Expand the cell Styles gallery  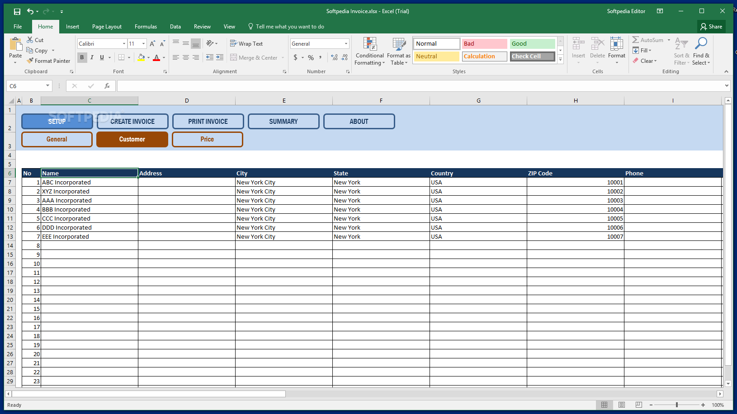tap(561, 59)
